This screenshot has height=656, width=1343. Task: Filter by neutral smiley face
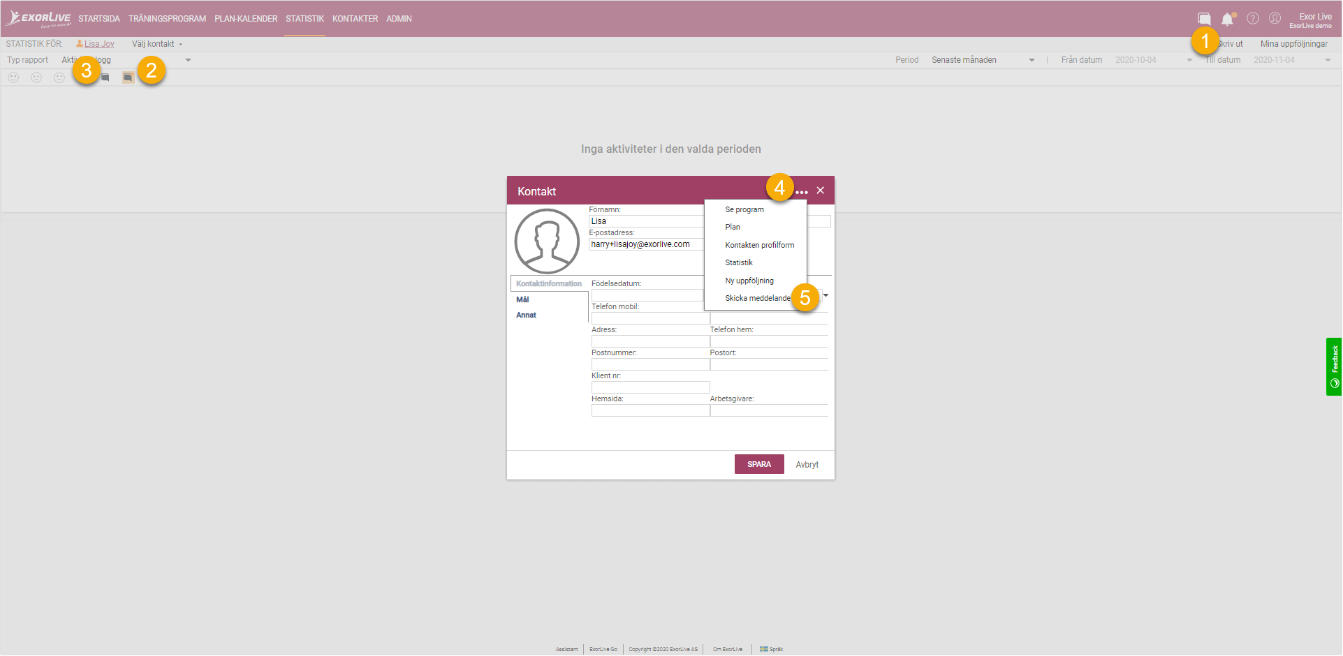[x=36, y=77]
